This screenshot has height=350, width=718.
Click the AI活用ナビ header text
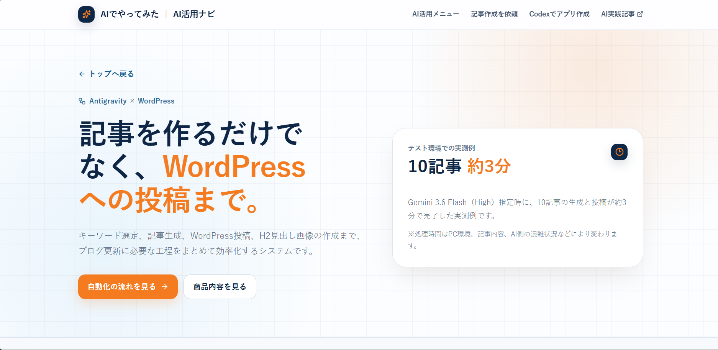[x=194, y=14]
